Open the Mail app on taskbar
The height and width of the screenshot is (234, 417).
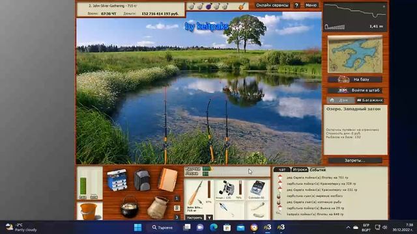[240, 227]
